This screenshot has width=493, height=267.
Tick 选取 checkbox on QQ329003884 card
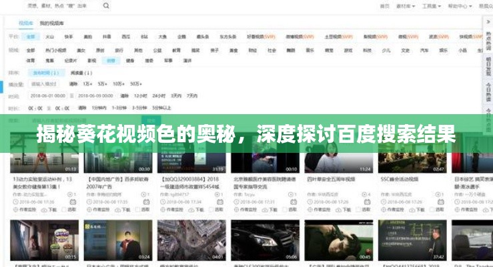pos(211,210)
